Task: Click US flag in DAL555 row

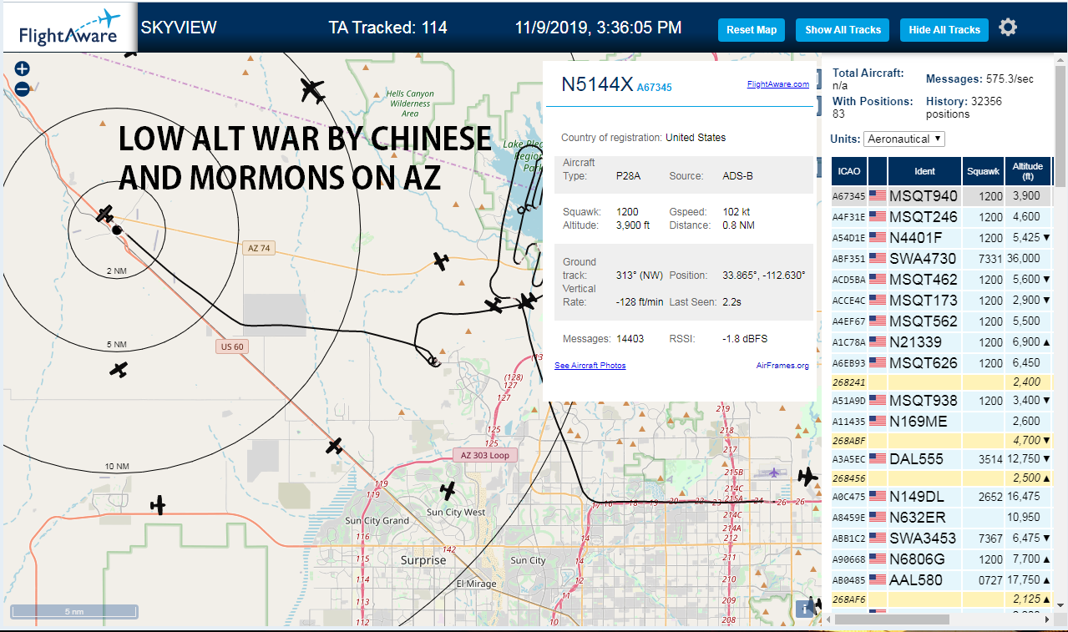Action: pos(878,458)
